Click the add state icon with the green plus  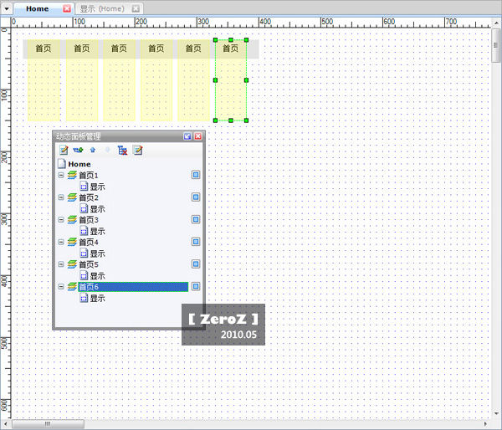click(x=78, y=150)
